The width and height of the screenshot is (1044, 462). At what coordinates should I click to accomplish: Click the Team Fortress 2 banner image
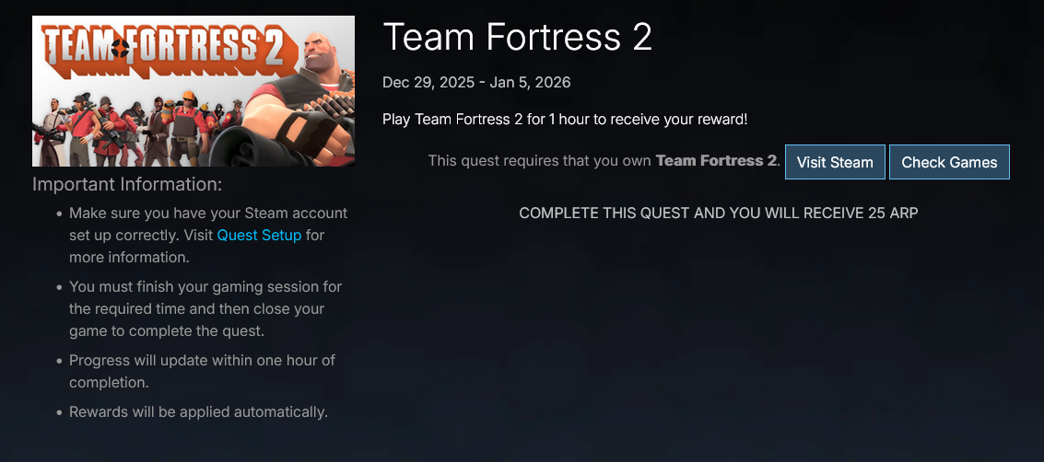tap(194, 91)
